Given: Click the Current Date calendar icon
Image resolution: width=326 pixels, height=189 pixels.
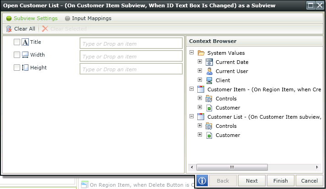Looking at the screenshot, I should tap(209, 62).
